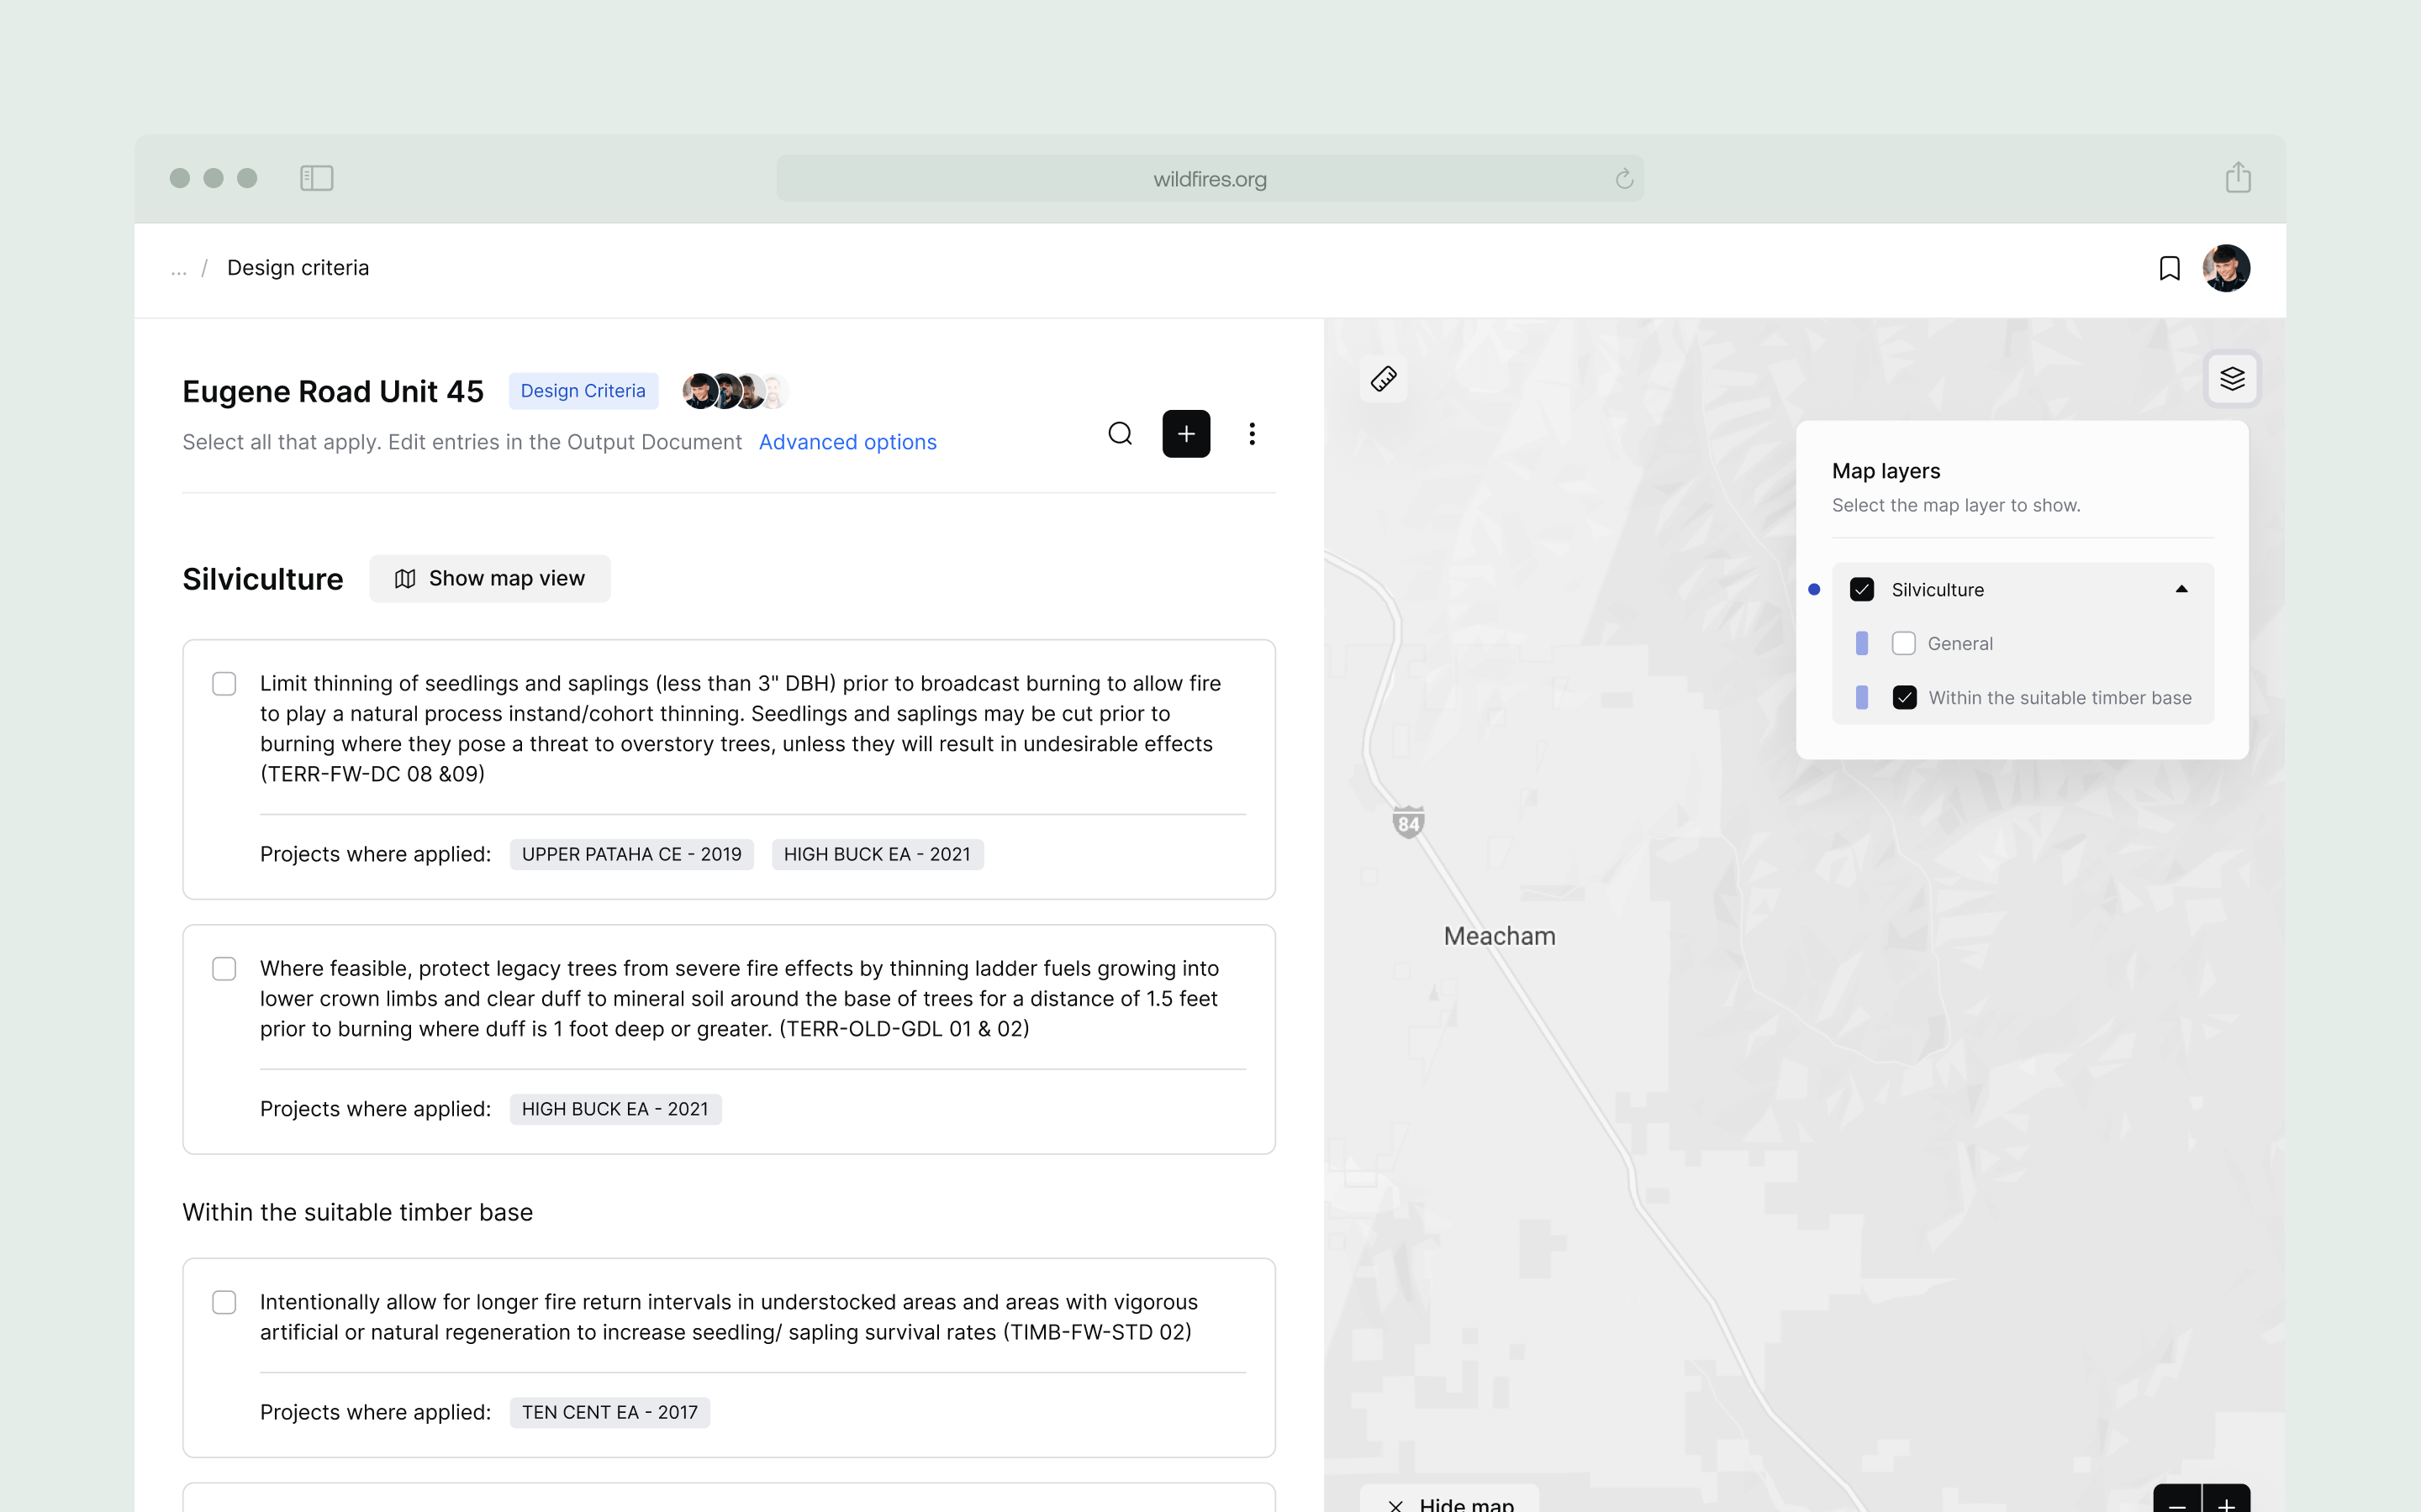Open the map layers stack icon
The image size is (2421, 1512).
point(2232,379)
